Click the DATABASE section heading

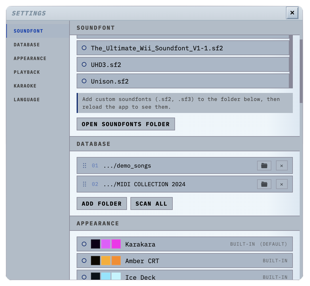coord(94,144)
